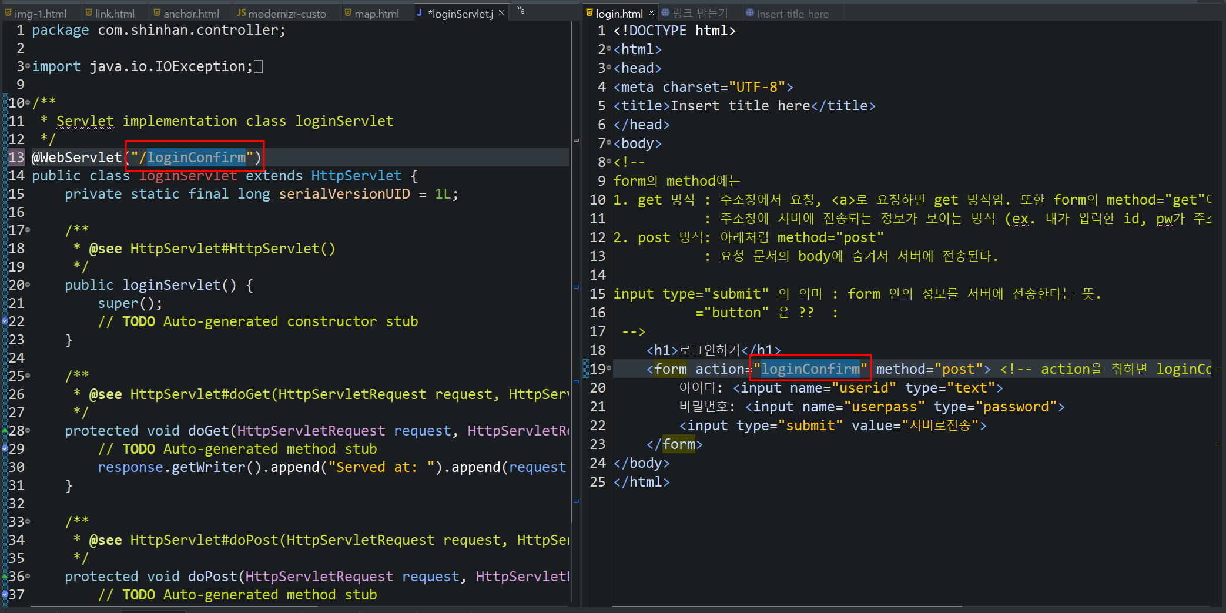Click the <h1>로그인하기</h1> heading line

[x=714, y=350]
